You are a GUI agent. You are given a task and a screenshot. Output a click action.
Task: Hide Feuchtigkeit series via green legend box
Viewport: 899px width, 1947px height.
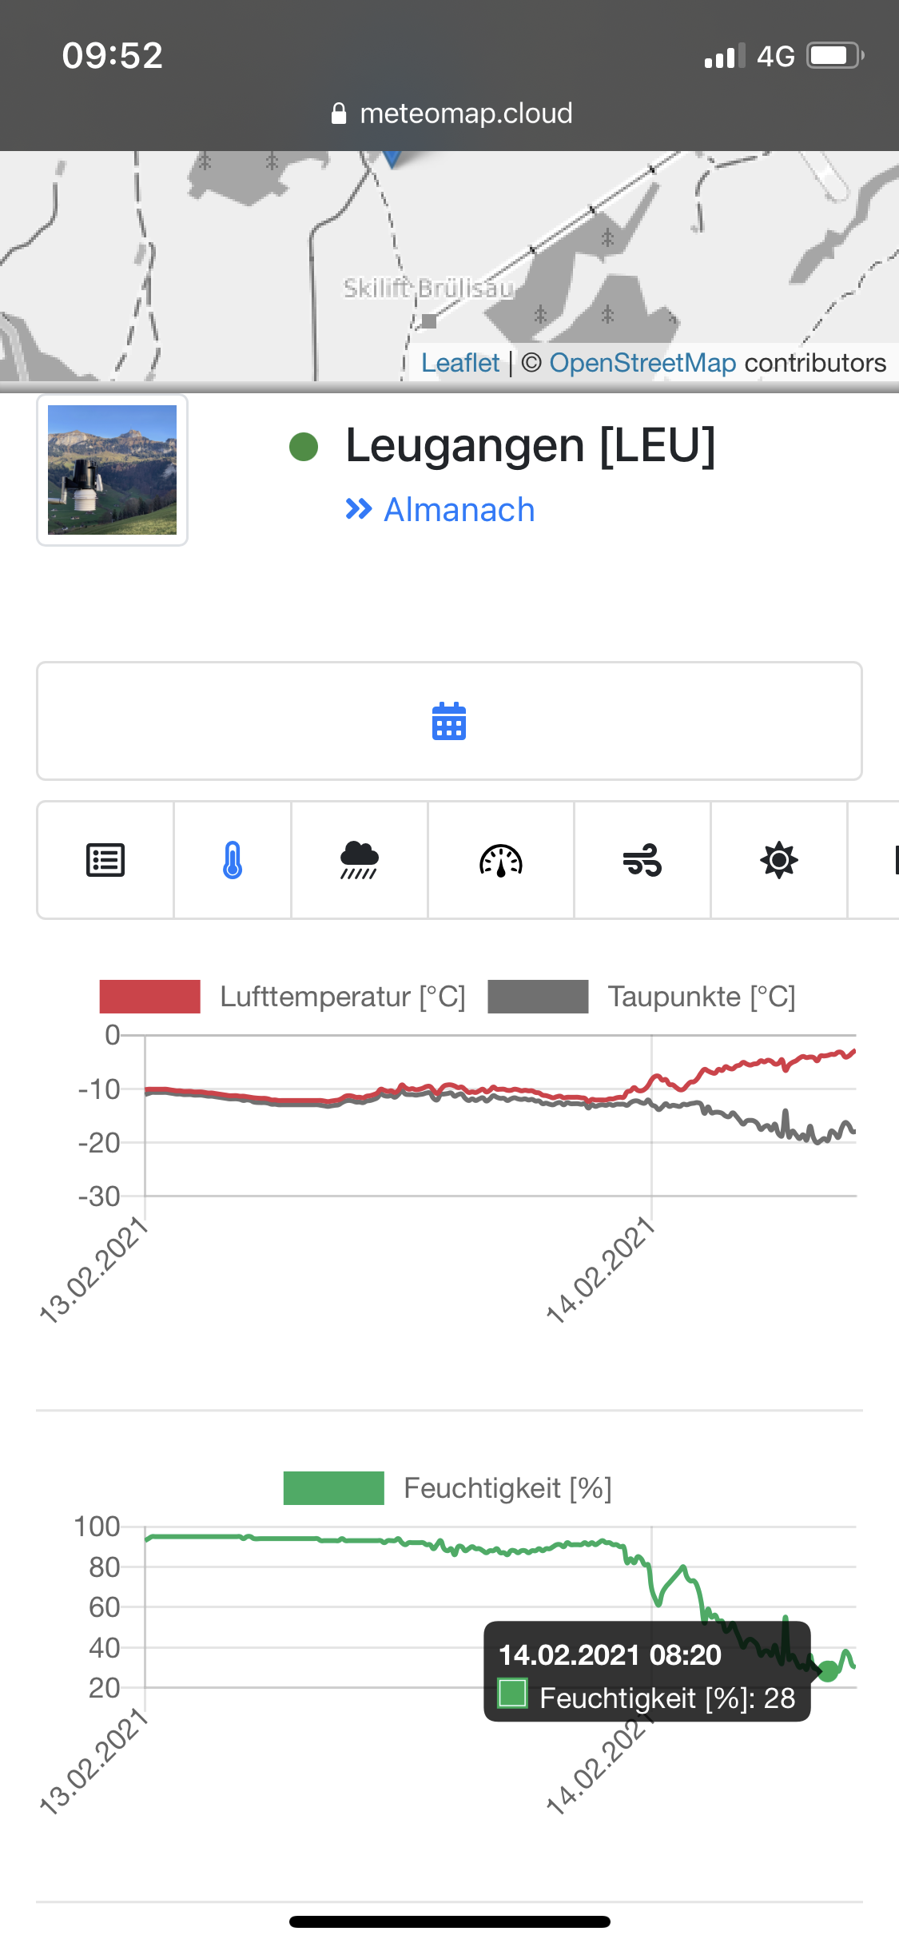(x=333, y=1488)
